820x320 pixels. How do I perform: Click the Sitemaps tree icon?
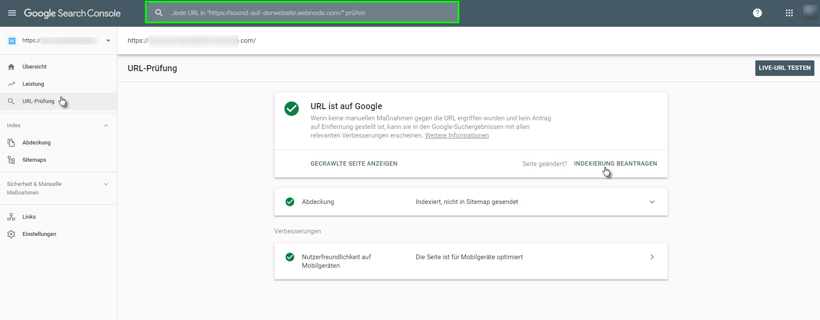pos(11,160)
